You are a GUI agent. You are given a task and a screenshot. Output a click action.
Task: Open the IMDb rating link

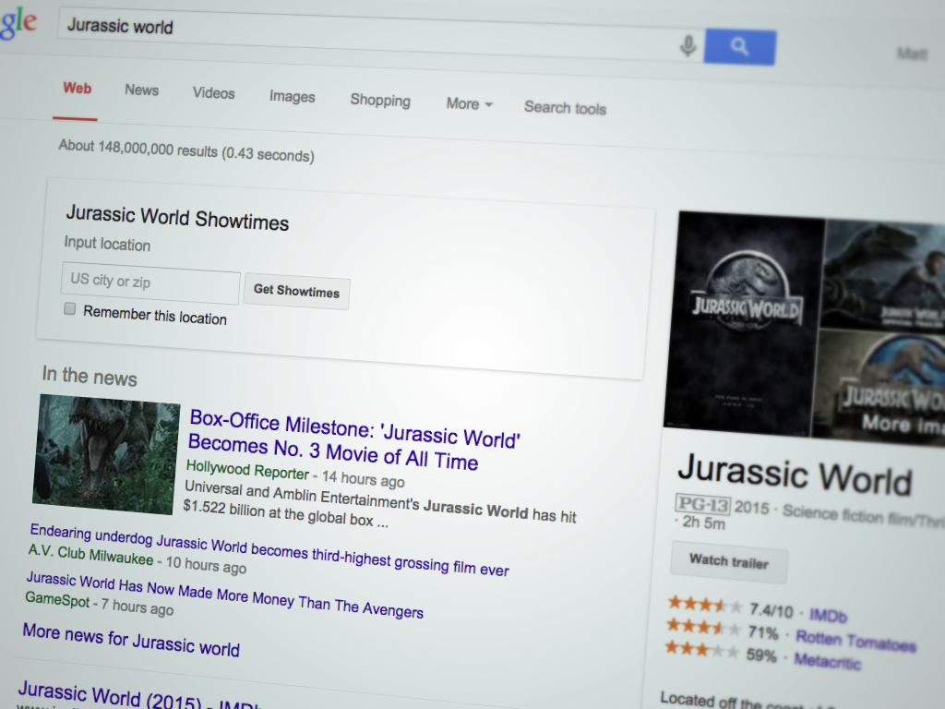click(x=828, y=615)
